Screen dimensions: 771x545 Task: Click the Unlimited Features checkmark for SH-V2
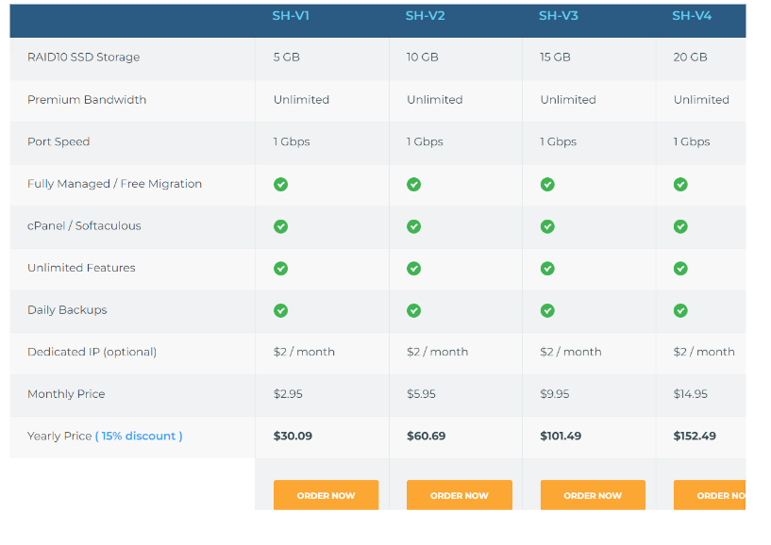413,269
